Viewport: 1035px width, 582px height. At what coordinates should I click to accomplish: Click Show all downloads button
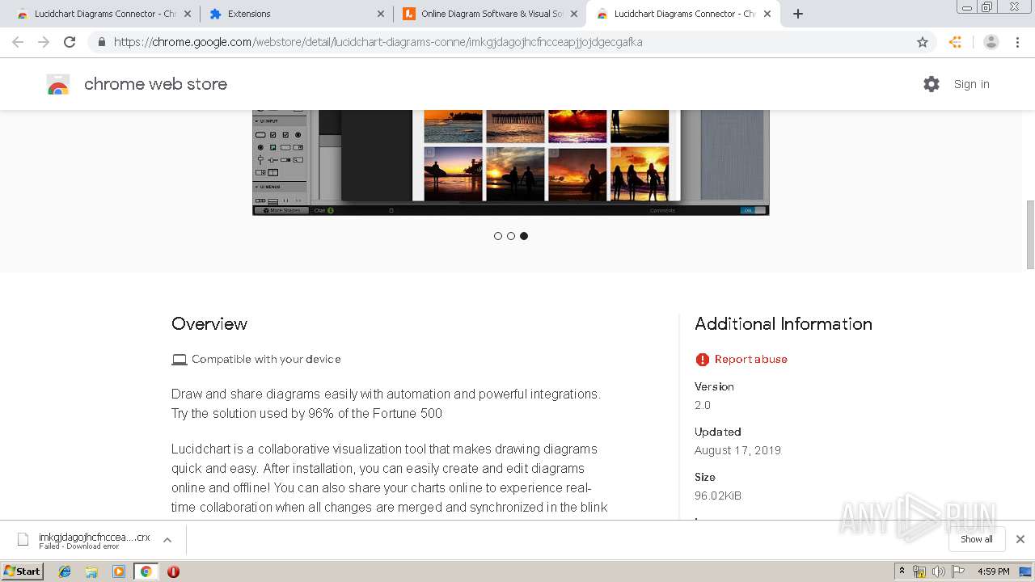[976, 539]
